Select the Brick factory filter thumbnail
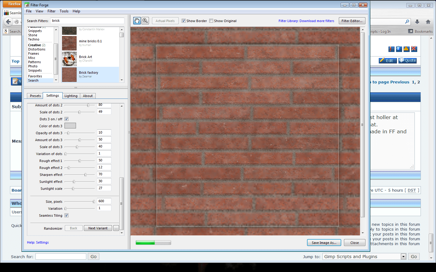Image resolution: width=436 pixels, height=272 pixels. (69, 75)
